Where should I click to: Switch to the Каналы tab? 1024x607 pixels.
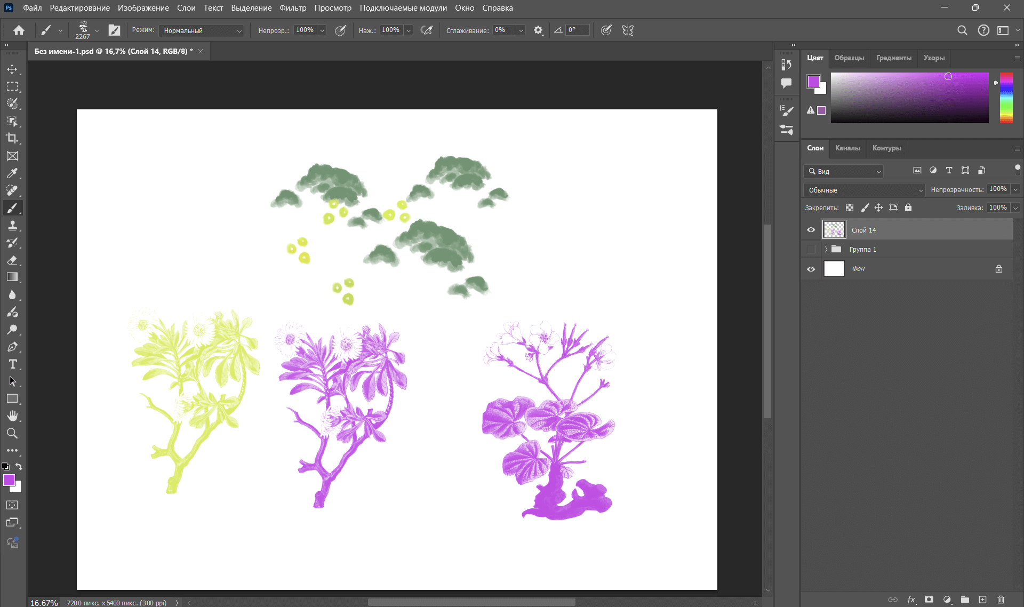pyautogui.click(x=847, y=148)
